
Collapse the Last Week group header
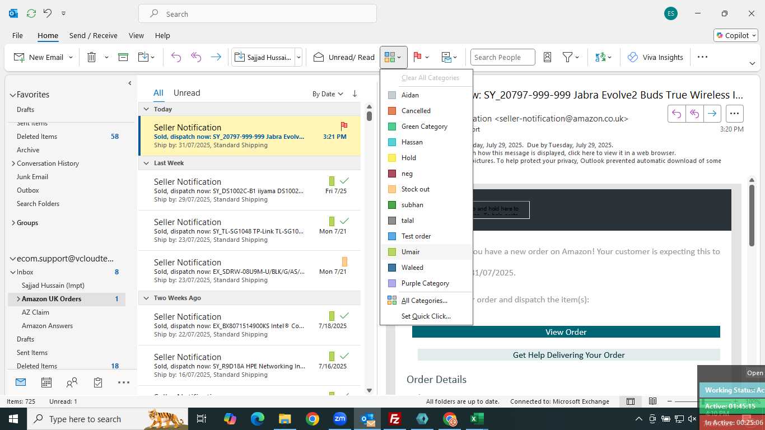pos(146,163)
